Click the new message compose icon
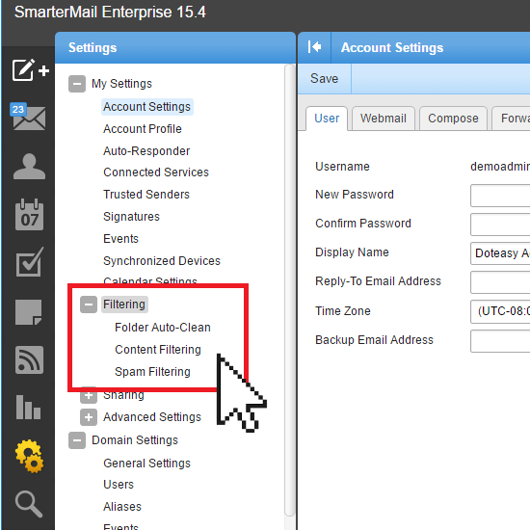The width and height of the screenshot is (530, 530). 31,70
